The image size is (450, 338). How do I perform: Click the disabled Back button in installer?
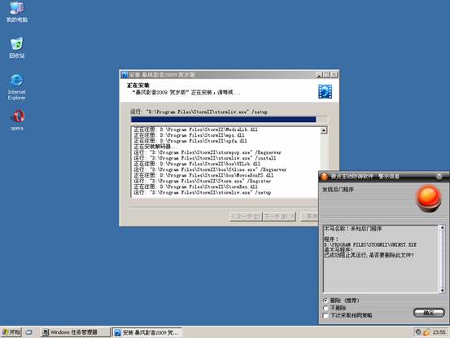click(x=246, y=217)
